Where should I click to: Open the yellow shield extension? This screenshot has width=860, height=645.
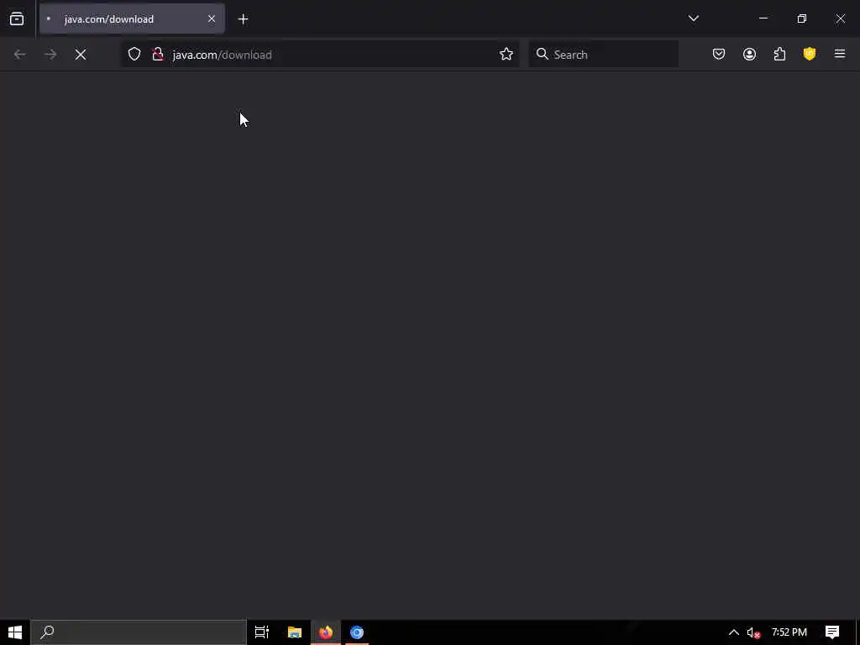click(x=810, y=54)
